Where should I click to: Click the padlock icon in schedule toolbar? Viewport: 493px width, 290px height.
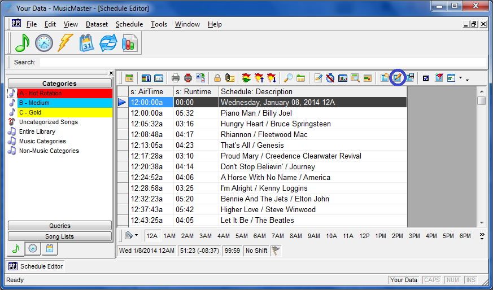click(x=217, y=78)
